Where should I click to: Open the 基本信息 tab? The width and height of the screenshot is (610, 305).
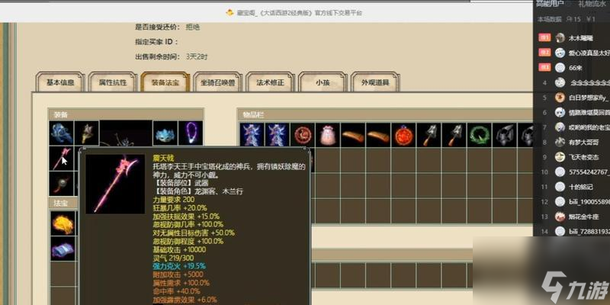(60, 82)
